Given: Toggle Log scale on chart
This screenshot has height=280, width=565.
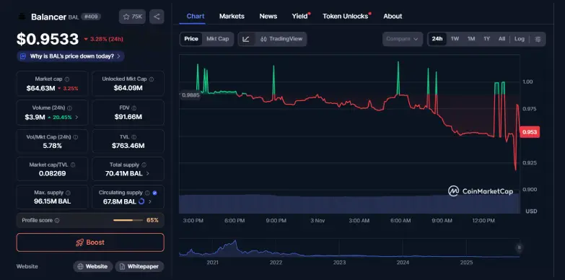Looking at the screenshot, I should coord(520,39).
